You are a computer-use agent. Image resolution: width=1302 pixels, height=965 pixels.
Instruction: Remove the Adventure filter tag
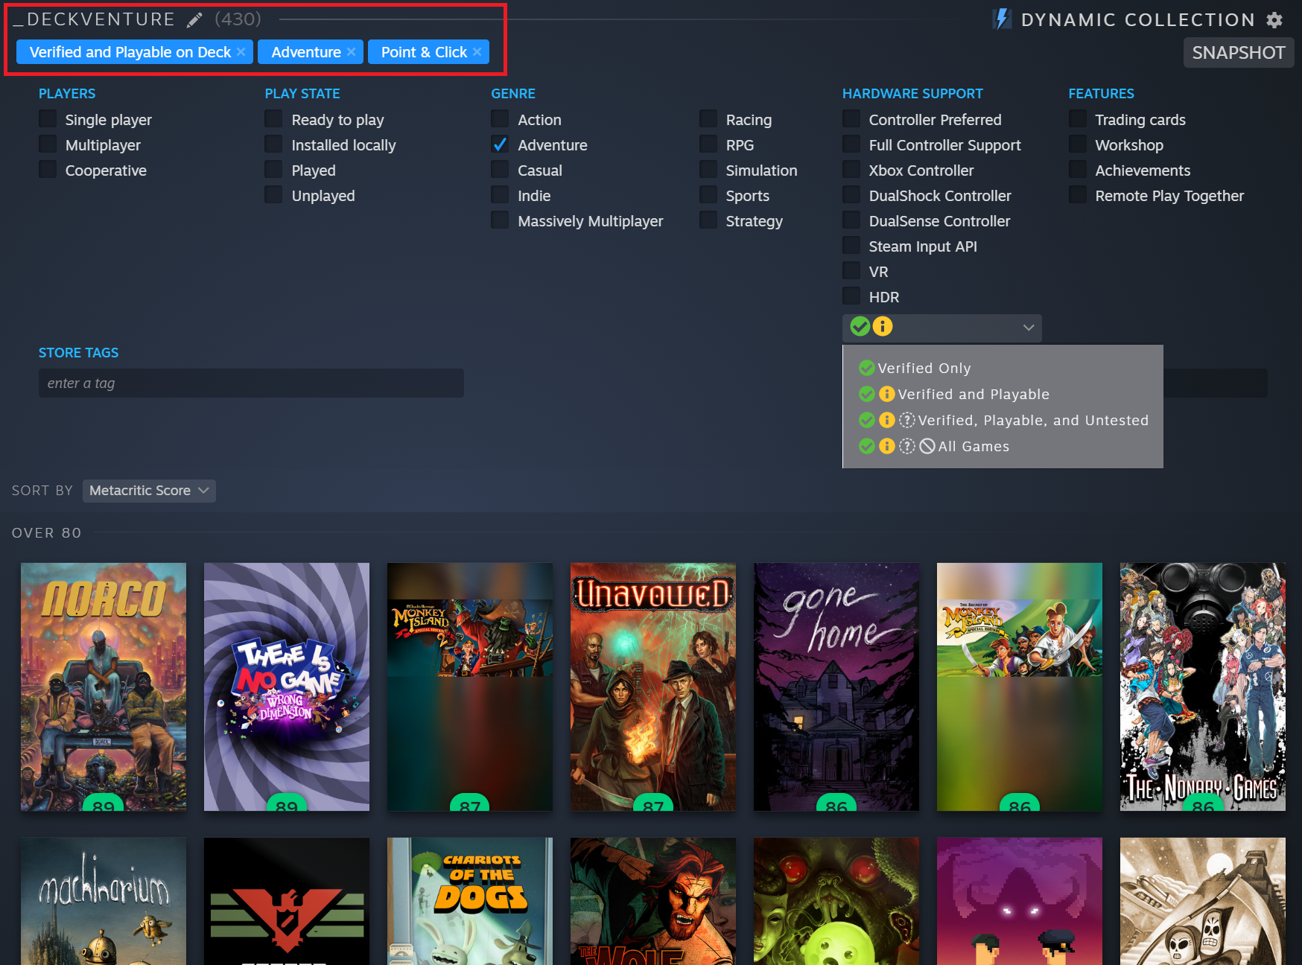351,52
